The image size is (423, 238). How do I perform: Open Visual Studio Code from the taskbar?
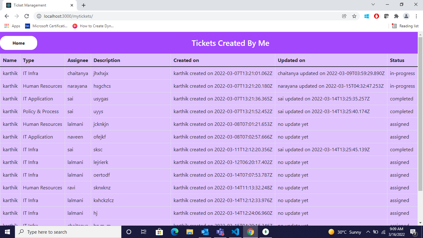pyautogui.click(x=235, y=232)
